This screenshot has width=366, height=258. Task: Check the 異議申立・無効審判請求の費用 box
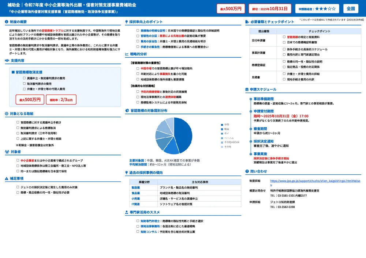pyautogui.click(x=24, y=78)
